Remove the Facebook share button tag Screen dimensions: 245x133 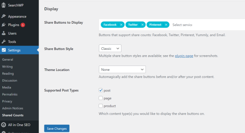tap(121, 25)
